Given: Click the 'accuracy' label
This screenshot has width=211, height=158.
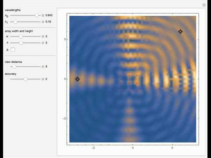Looking at the screenshot, I should tap(11, 74).
